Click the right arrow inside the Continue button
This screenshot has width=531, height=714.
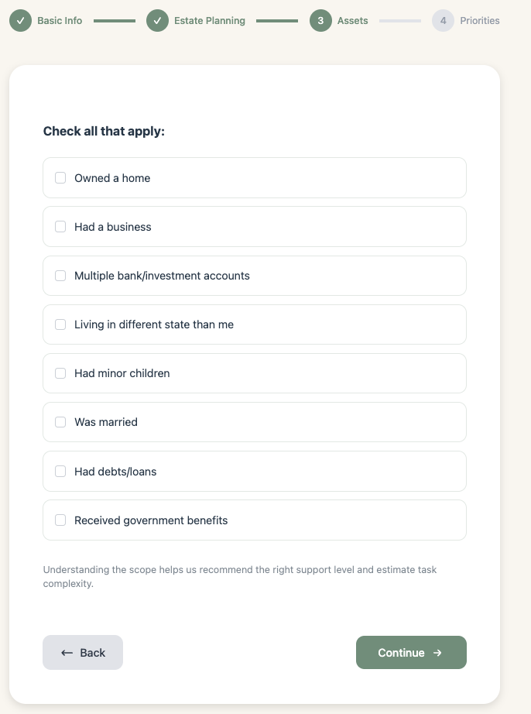point(438,652)
